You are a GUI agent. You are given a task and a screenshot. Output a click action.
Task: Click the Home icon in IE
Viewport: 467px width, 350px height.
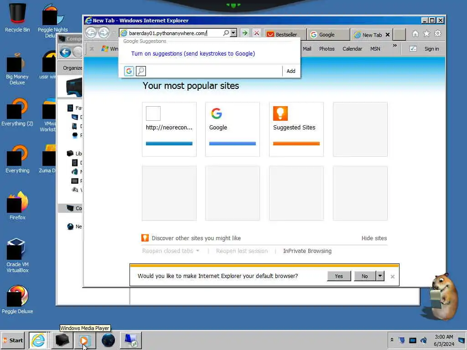coord(415,34)
